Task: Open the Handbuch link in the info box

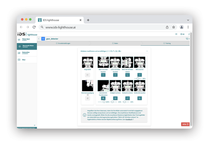Action: click(x=129, y=119)
